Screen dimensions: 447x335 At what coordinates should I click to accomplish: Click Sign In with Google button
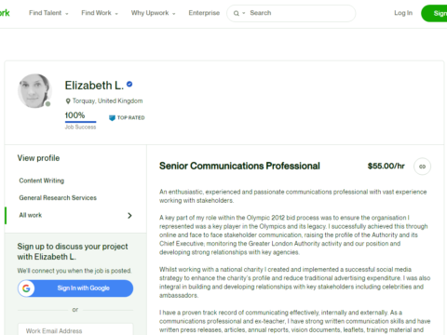coord(75,288)
